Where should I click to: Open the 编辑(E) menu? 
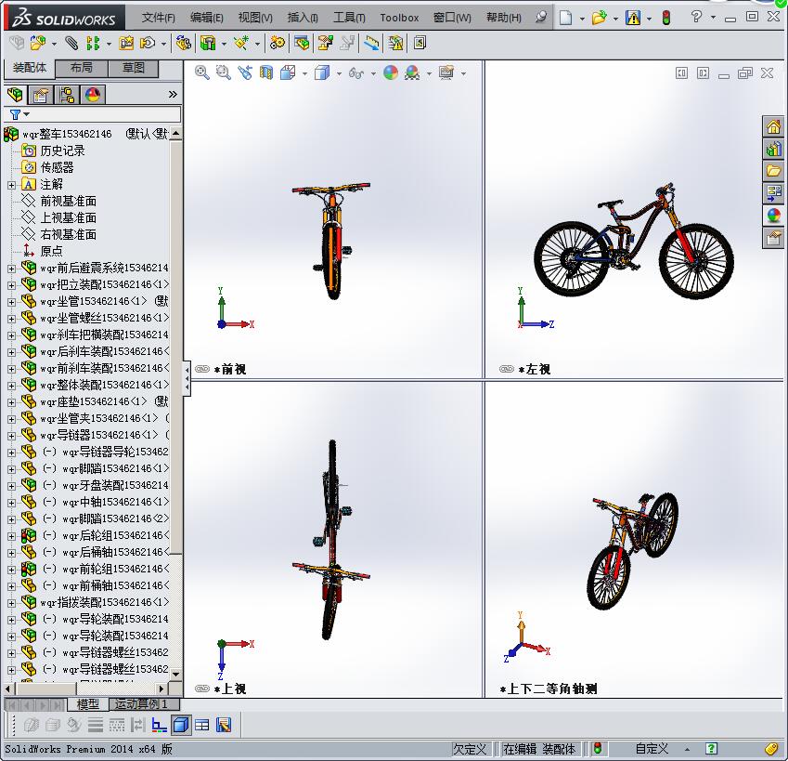(x=207, y=18)
